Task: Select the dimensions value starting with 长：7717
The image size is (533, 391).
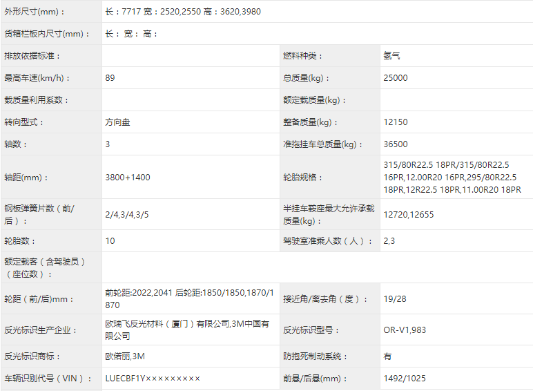Action: click(x=183, y=12)
